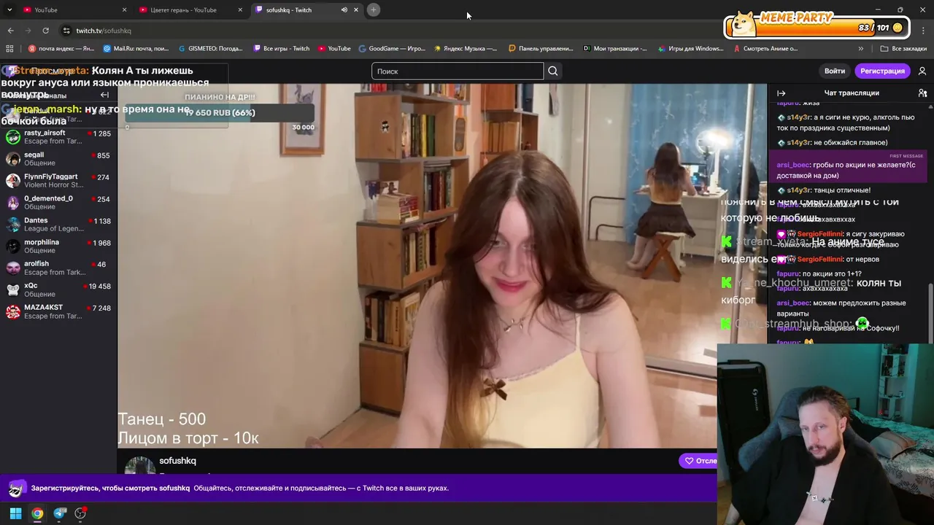Open GISMETEO bookmark
Screen dimensions: 934x525
[210, 48]
